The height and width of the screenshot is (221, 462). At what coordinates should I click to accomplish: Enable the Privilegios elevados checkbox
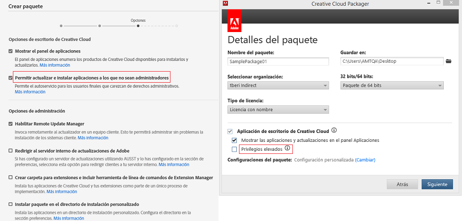coord(235,149)
